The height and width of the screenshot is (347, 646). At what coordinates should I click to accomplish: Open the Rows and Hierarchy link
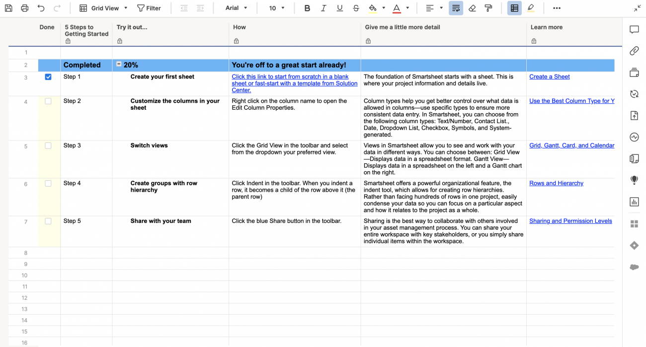(x=556, y=183)
